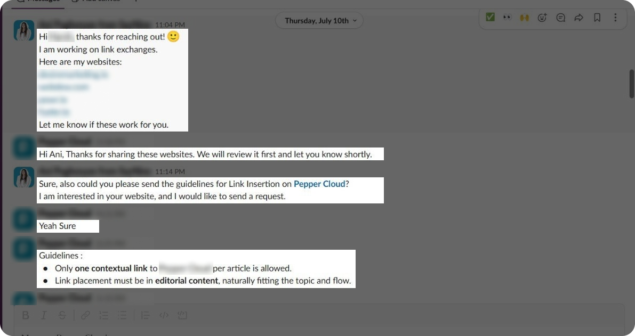The height and width of the screenshot is (336, 635).
Task: React with the green checkmark emoji
Action: [x=490, y=18]
